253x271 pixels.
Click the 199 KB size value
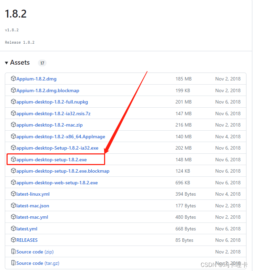tap(183, 90)
